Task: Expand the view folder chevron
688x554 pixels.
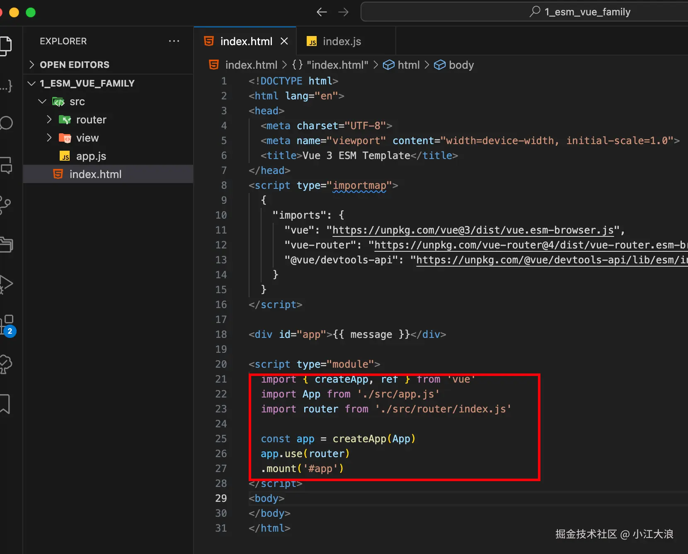Action: click(49, 138)
